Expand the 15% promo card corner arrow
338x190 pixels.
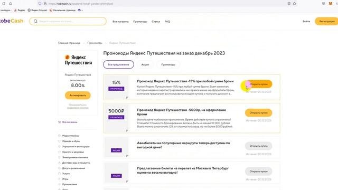point(127,98)
